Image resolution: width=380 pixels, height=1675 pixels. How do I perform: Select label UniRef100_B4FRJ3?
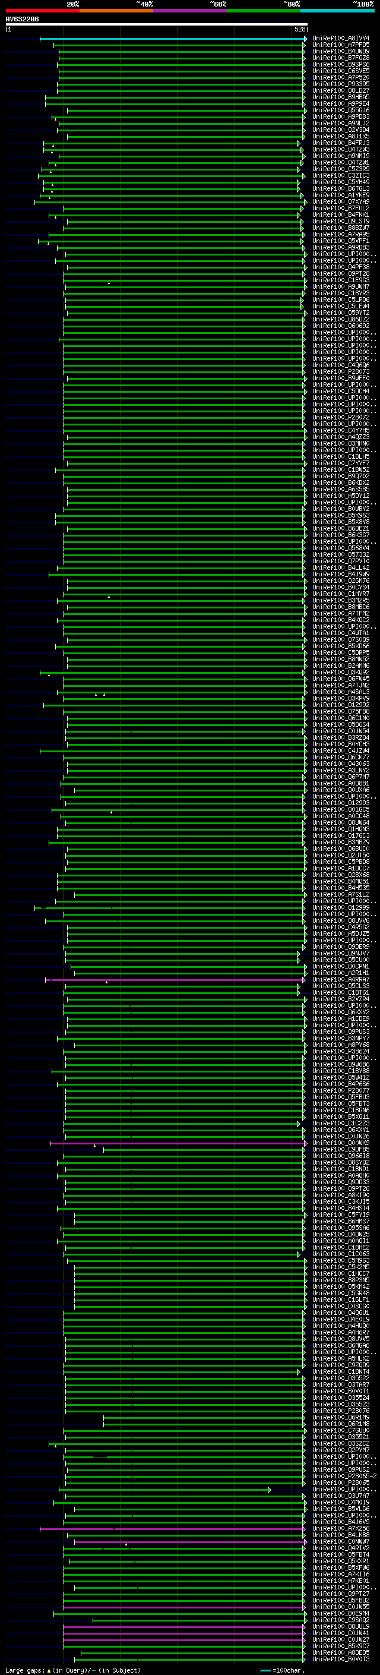[341, 143]
